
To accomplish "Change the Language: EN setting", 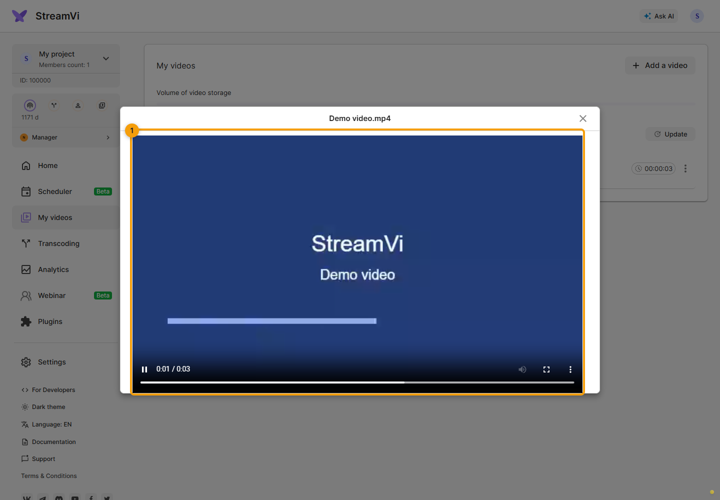I will pos(46,424).
